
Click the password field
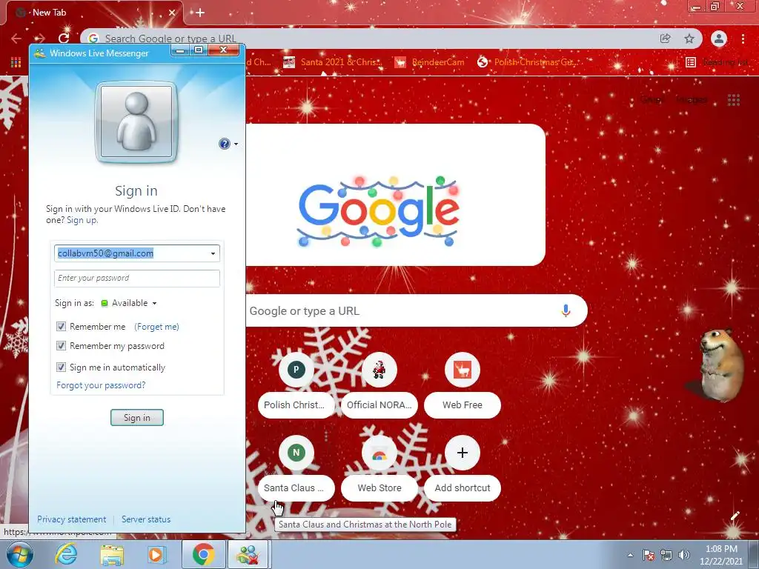click(x=137, y=279)
